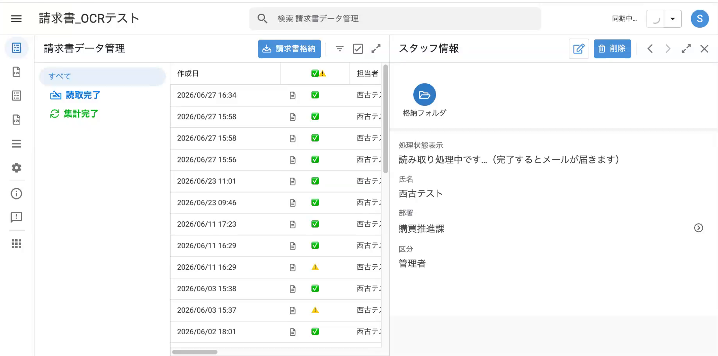Open the S user account avatar
This screenshot has width=718, height=356.
(700, 18)
